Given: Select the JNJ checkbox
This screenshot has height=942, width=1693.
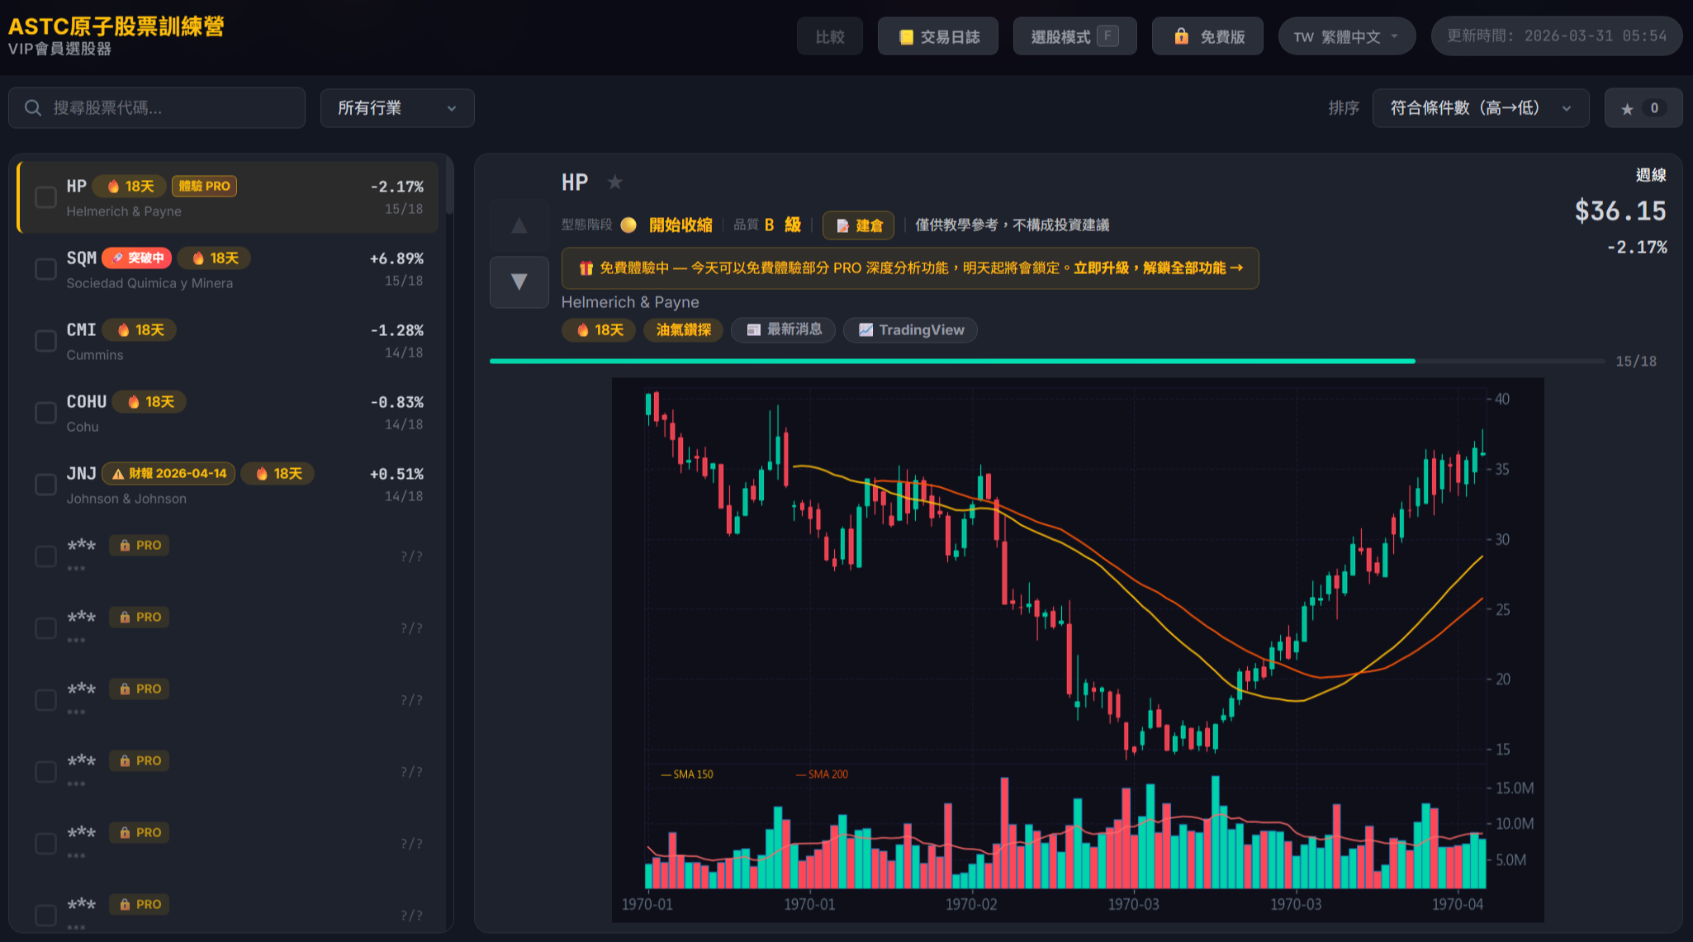Looking at the screenshot, I should pos(45,485).
